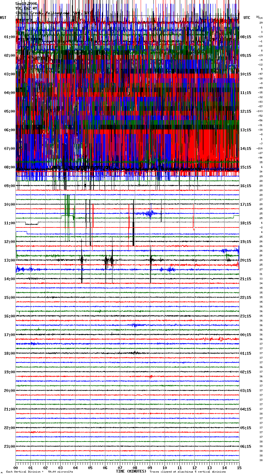The width and height of the screenshot is (264, 476).
Task: Click minute tick label 11 on axis
Action: (180, 468)
